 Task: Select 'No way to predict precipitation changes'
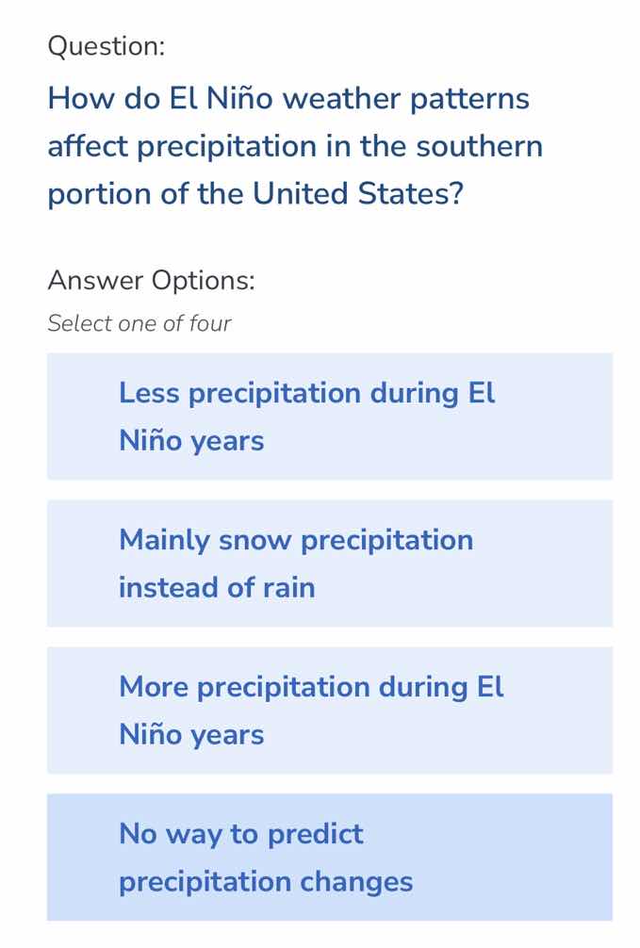(329, 857)
